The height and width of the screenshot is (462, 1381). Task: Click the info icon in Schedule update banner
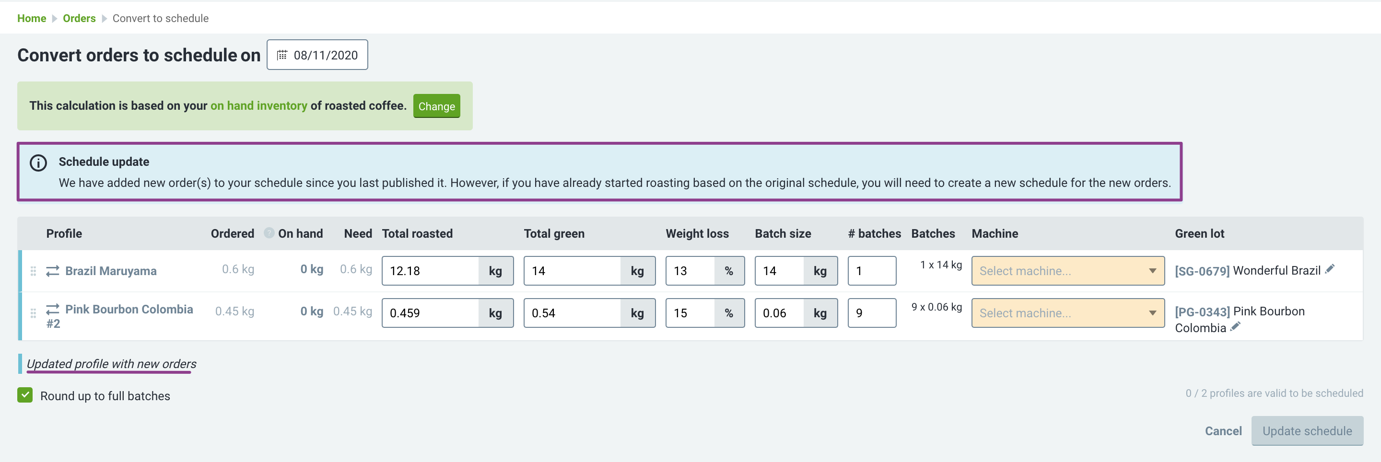pyautogui.click(x=38, y=163)
